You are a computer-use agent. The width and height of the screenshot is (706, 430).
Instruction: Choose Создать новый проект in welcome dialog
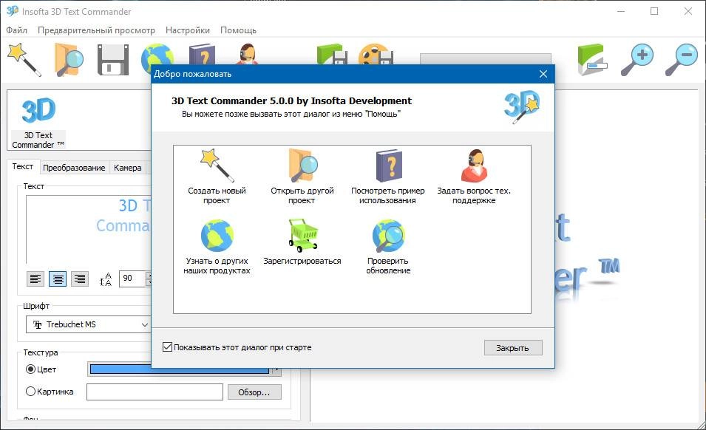[x=217, y=177]
